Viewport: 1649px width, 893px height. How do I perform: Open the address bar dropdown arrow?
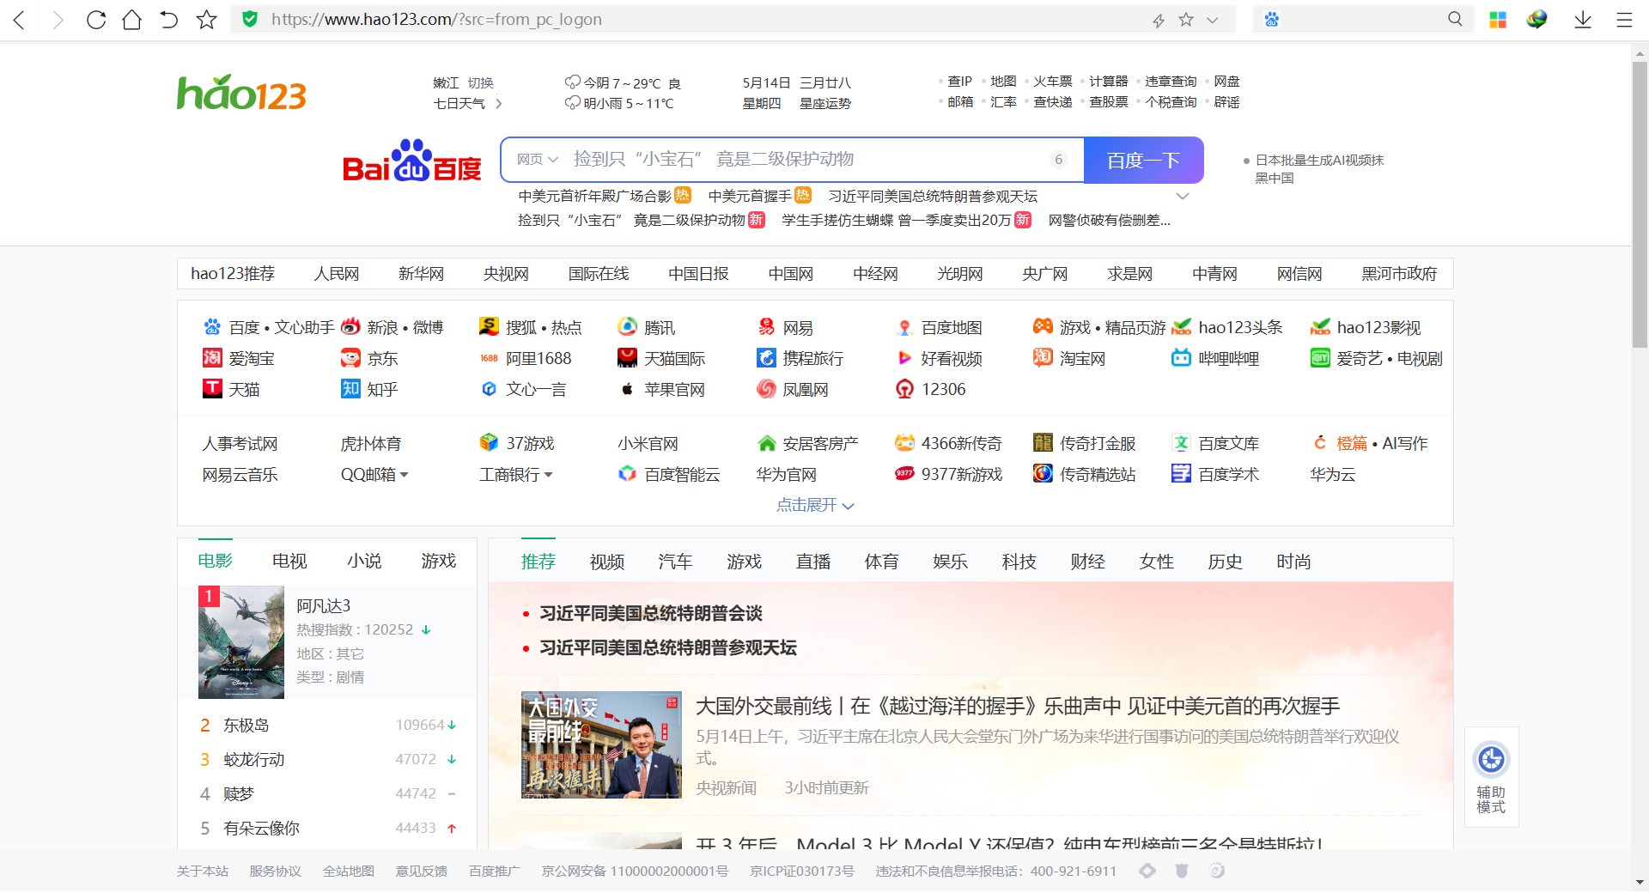coord(1213,20)
